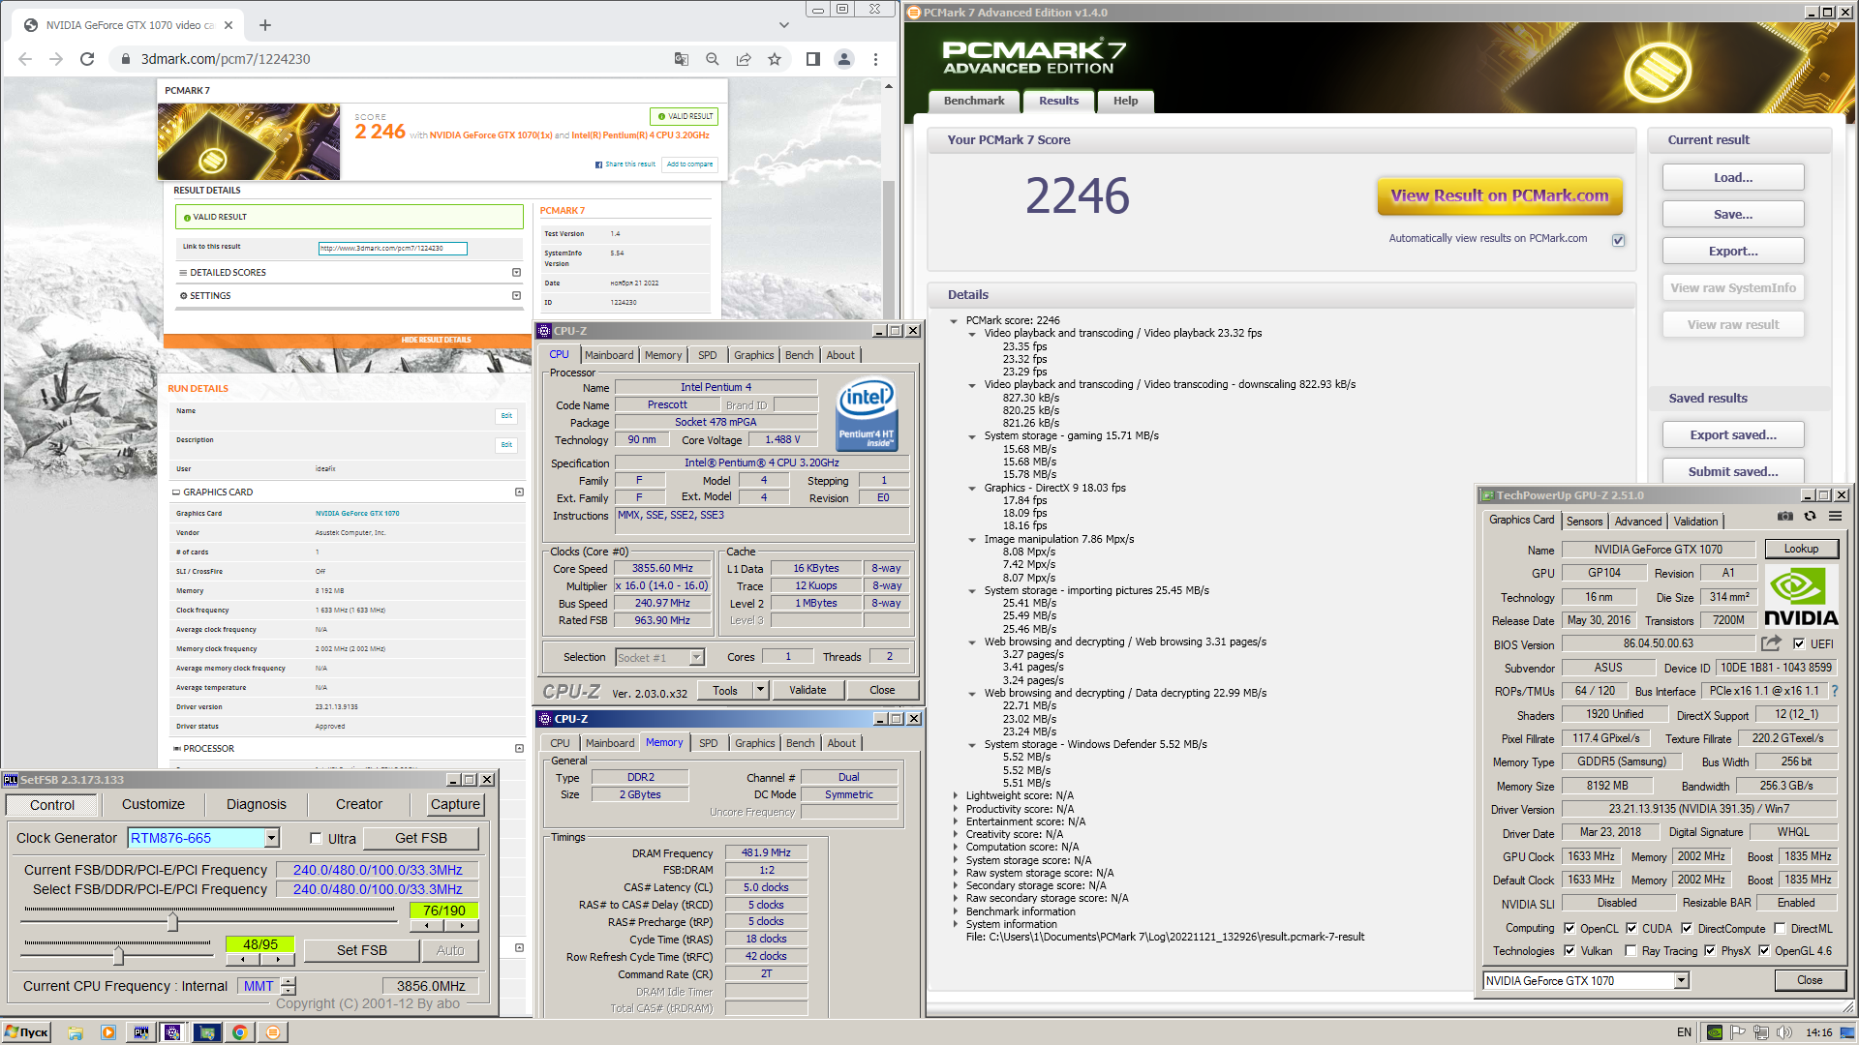Click View Result on PCMark.com button
The image size is (1859, 1045).
point(1500,195)
